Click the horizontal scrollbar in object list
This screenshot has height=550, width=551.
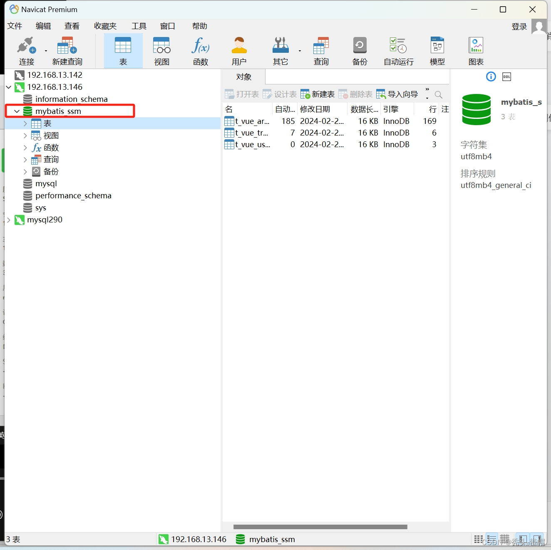point(320,527)
